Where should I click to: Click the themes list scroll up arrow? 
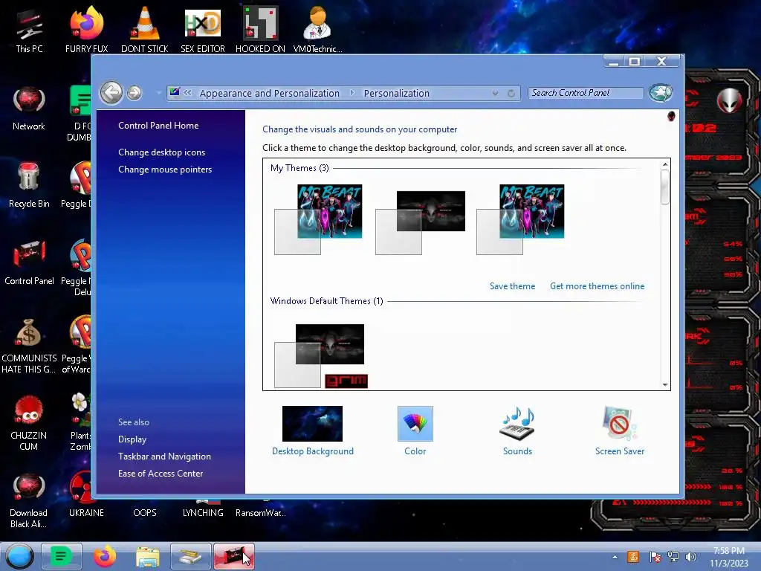(665, 164)
